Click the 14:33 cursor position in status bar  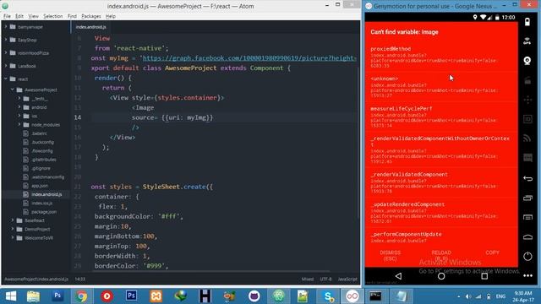79,280
